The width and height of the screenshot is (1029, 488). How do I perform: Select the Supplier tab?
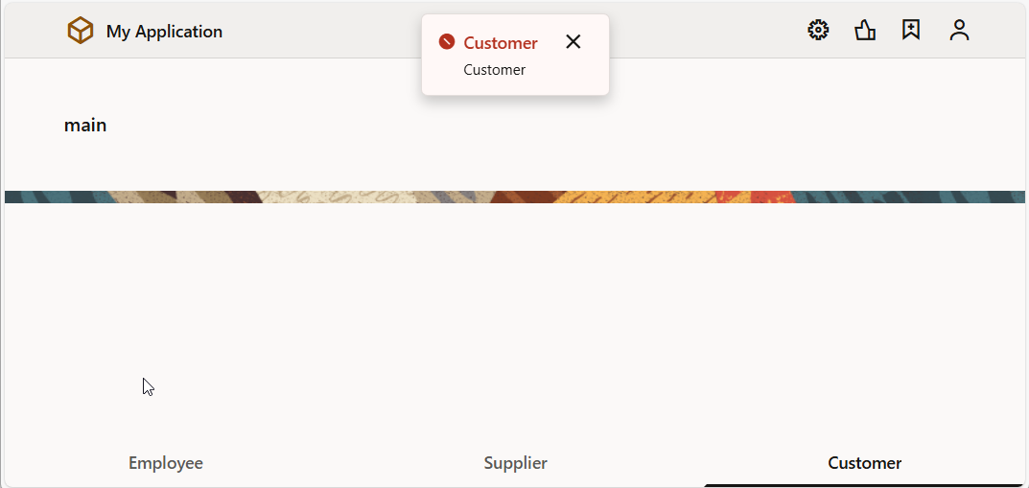[515, 463]
